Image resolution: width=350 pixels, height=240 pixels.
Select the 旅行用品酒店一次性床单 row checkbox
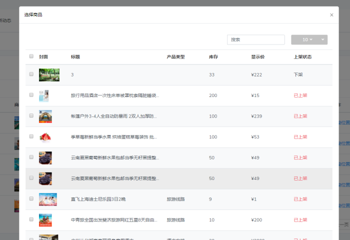31,95
